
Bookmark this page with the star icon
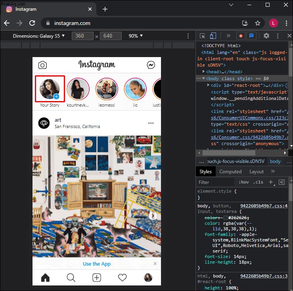pyautogui.click(x=258, y=23)
